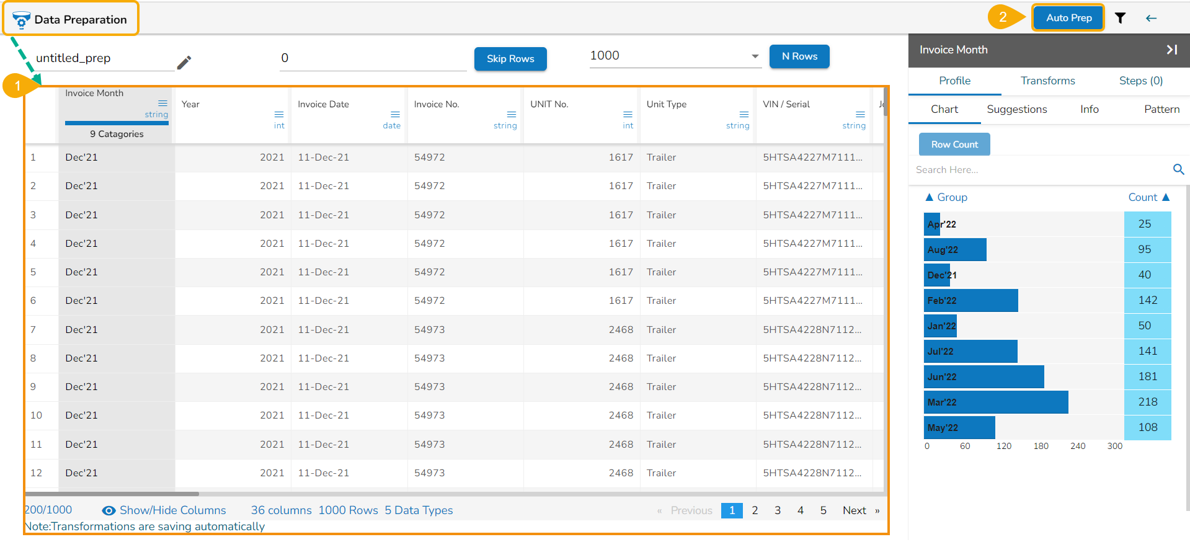
Task: Click the N Rows button
Action: click(x=799, y=56)
